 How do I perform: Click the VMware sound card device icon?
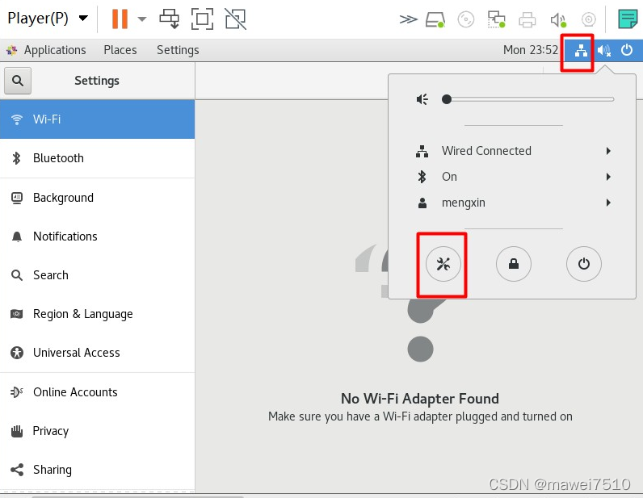coord(558,19)
